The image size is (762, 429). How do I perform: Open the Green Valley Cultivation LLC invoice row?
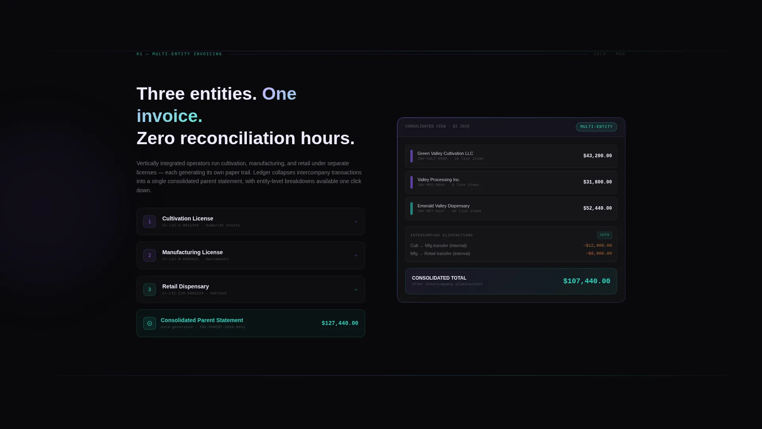pyautogui.click(x=511, y=156)
